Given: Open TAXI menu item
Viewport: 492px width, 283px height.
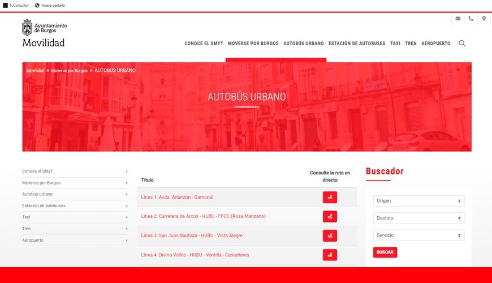Looking at the screenshot, I should point(395,44).
